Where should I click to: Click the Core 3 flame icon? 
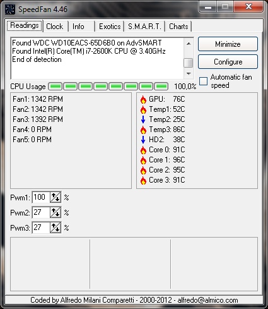tap(143, 180)
